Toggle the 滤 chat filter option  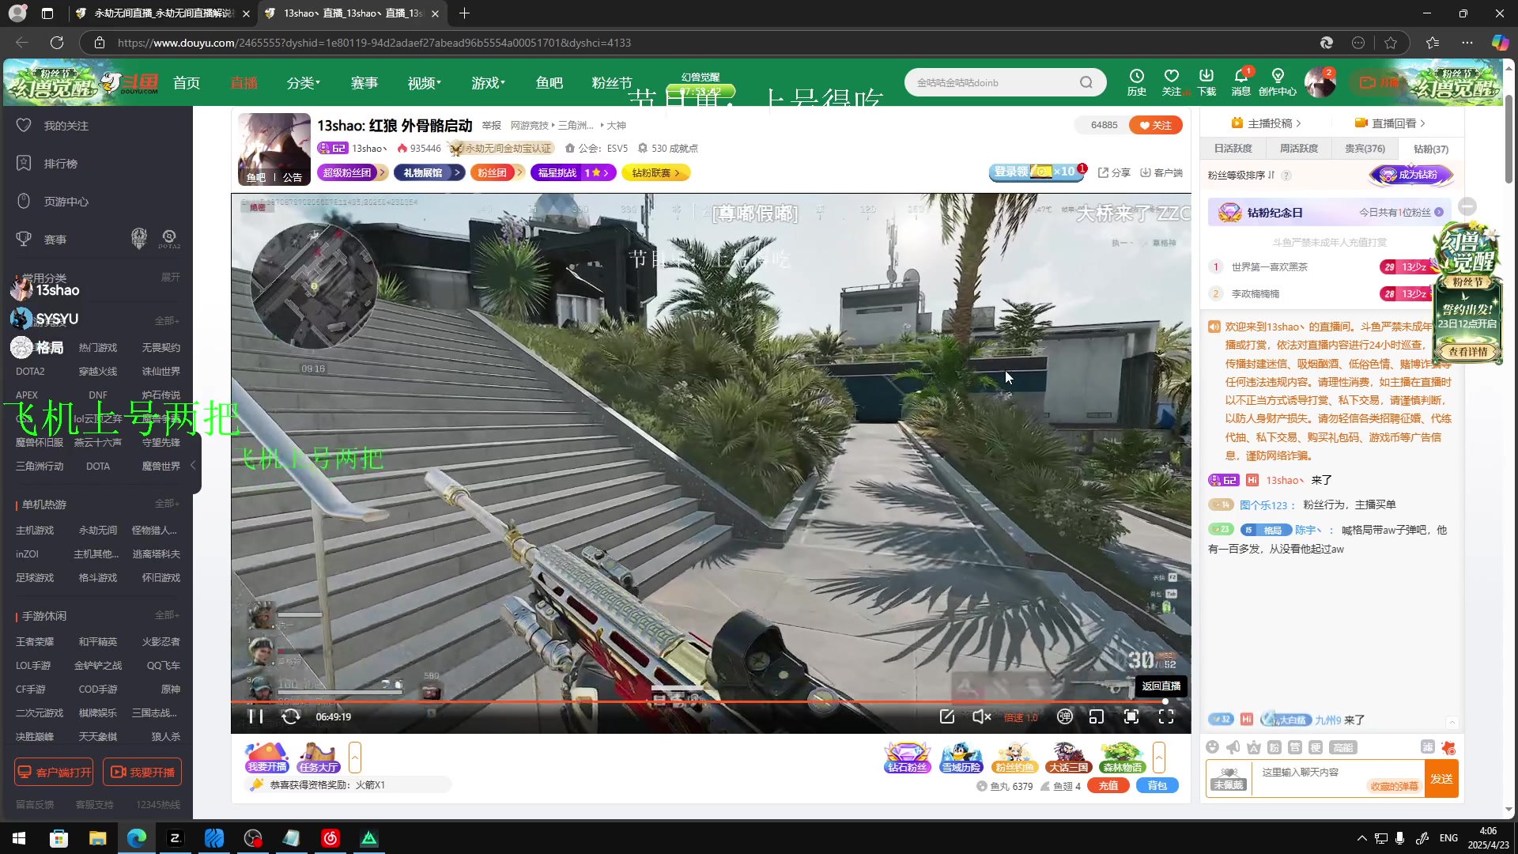[x=1427, y=747]
